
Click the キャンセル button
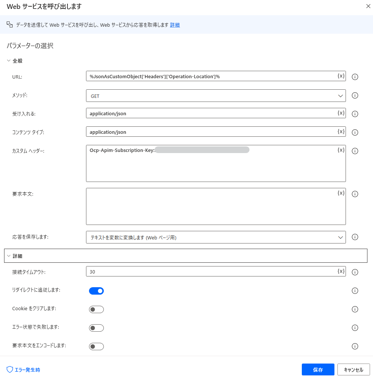click(353, 369)
